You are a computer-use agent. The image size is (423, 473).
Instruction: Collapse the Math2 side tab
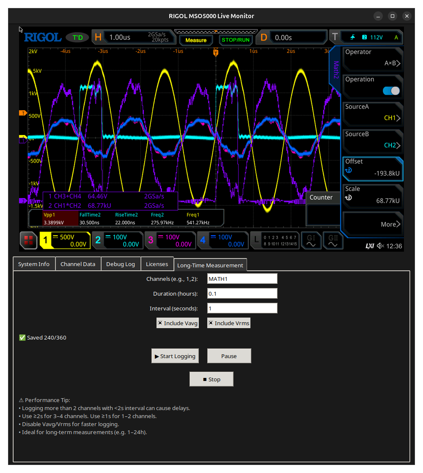[x=335, y=70]
